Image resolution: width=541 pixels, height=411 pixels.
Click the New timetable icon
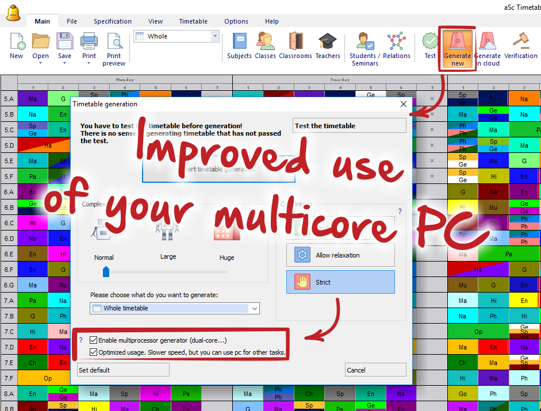17,42
